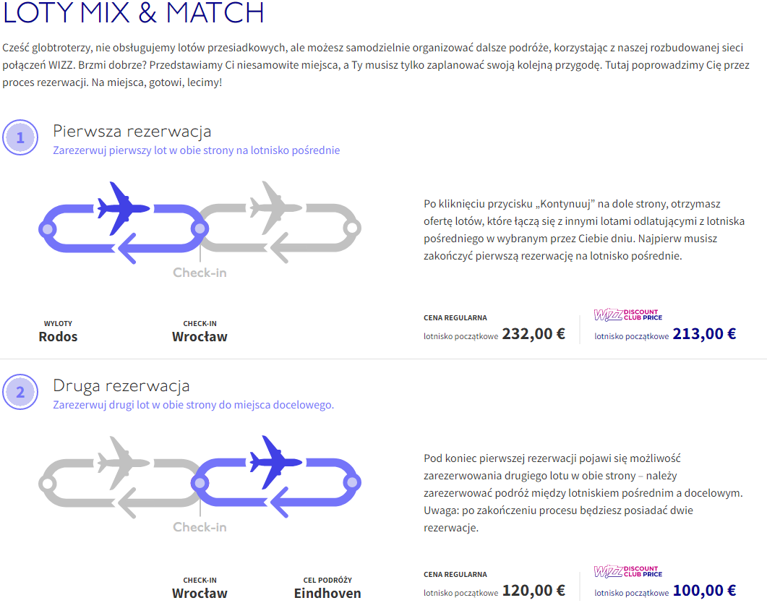This screenshot has height=603, width=767.
Task: Click the gray airplane in first booking diagram
Action: pyautogui.click(x=275, y=208)
